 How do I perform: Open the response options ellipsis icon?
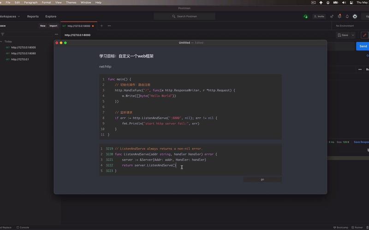[360, 69]
